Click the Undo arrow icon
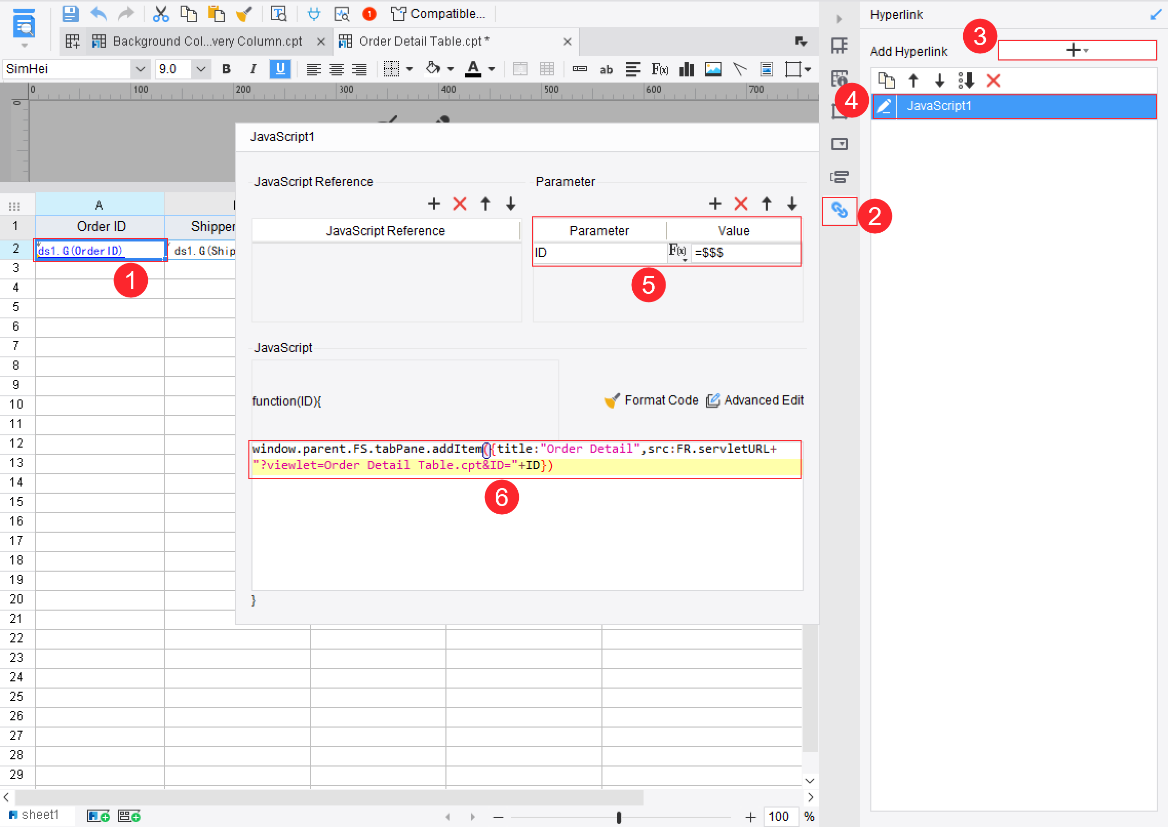This screenshot has width=1168, height=827. pos(99,14)
